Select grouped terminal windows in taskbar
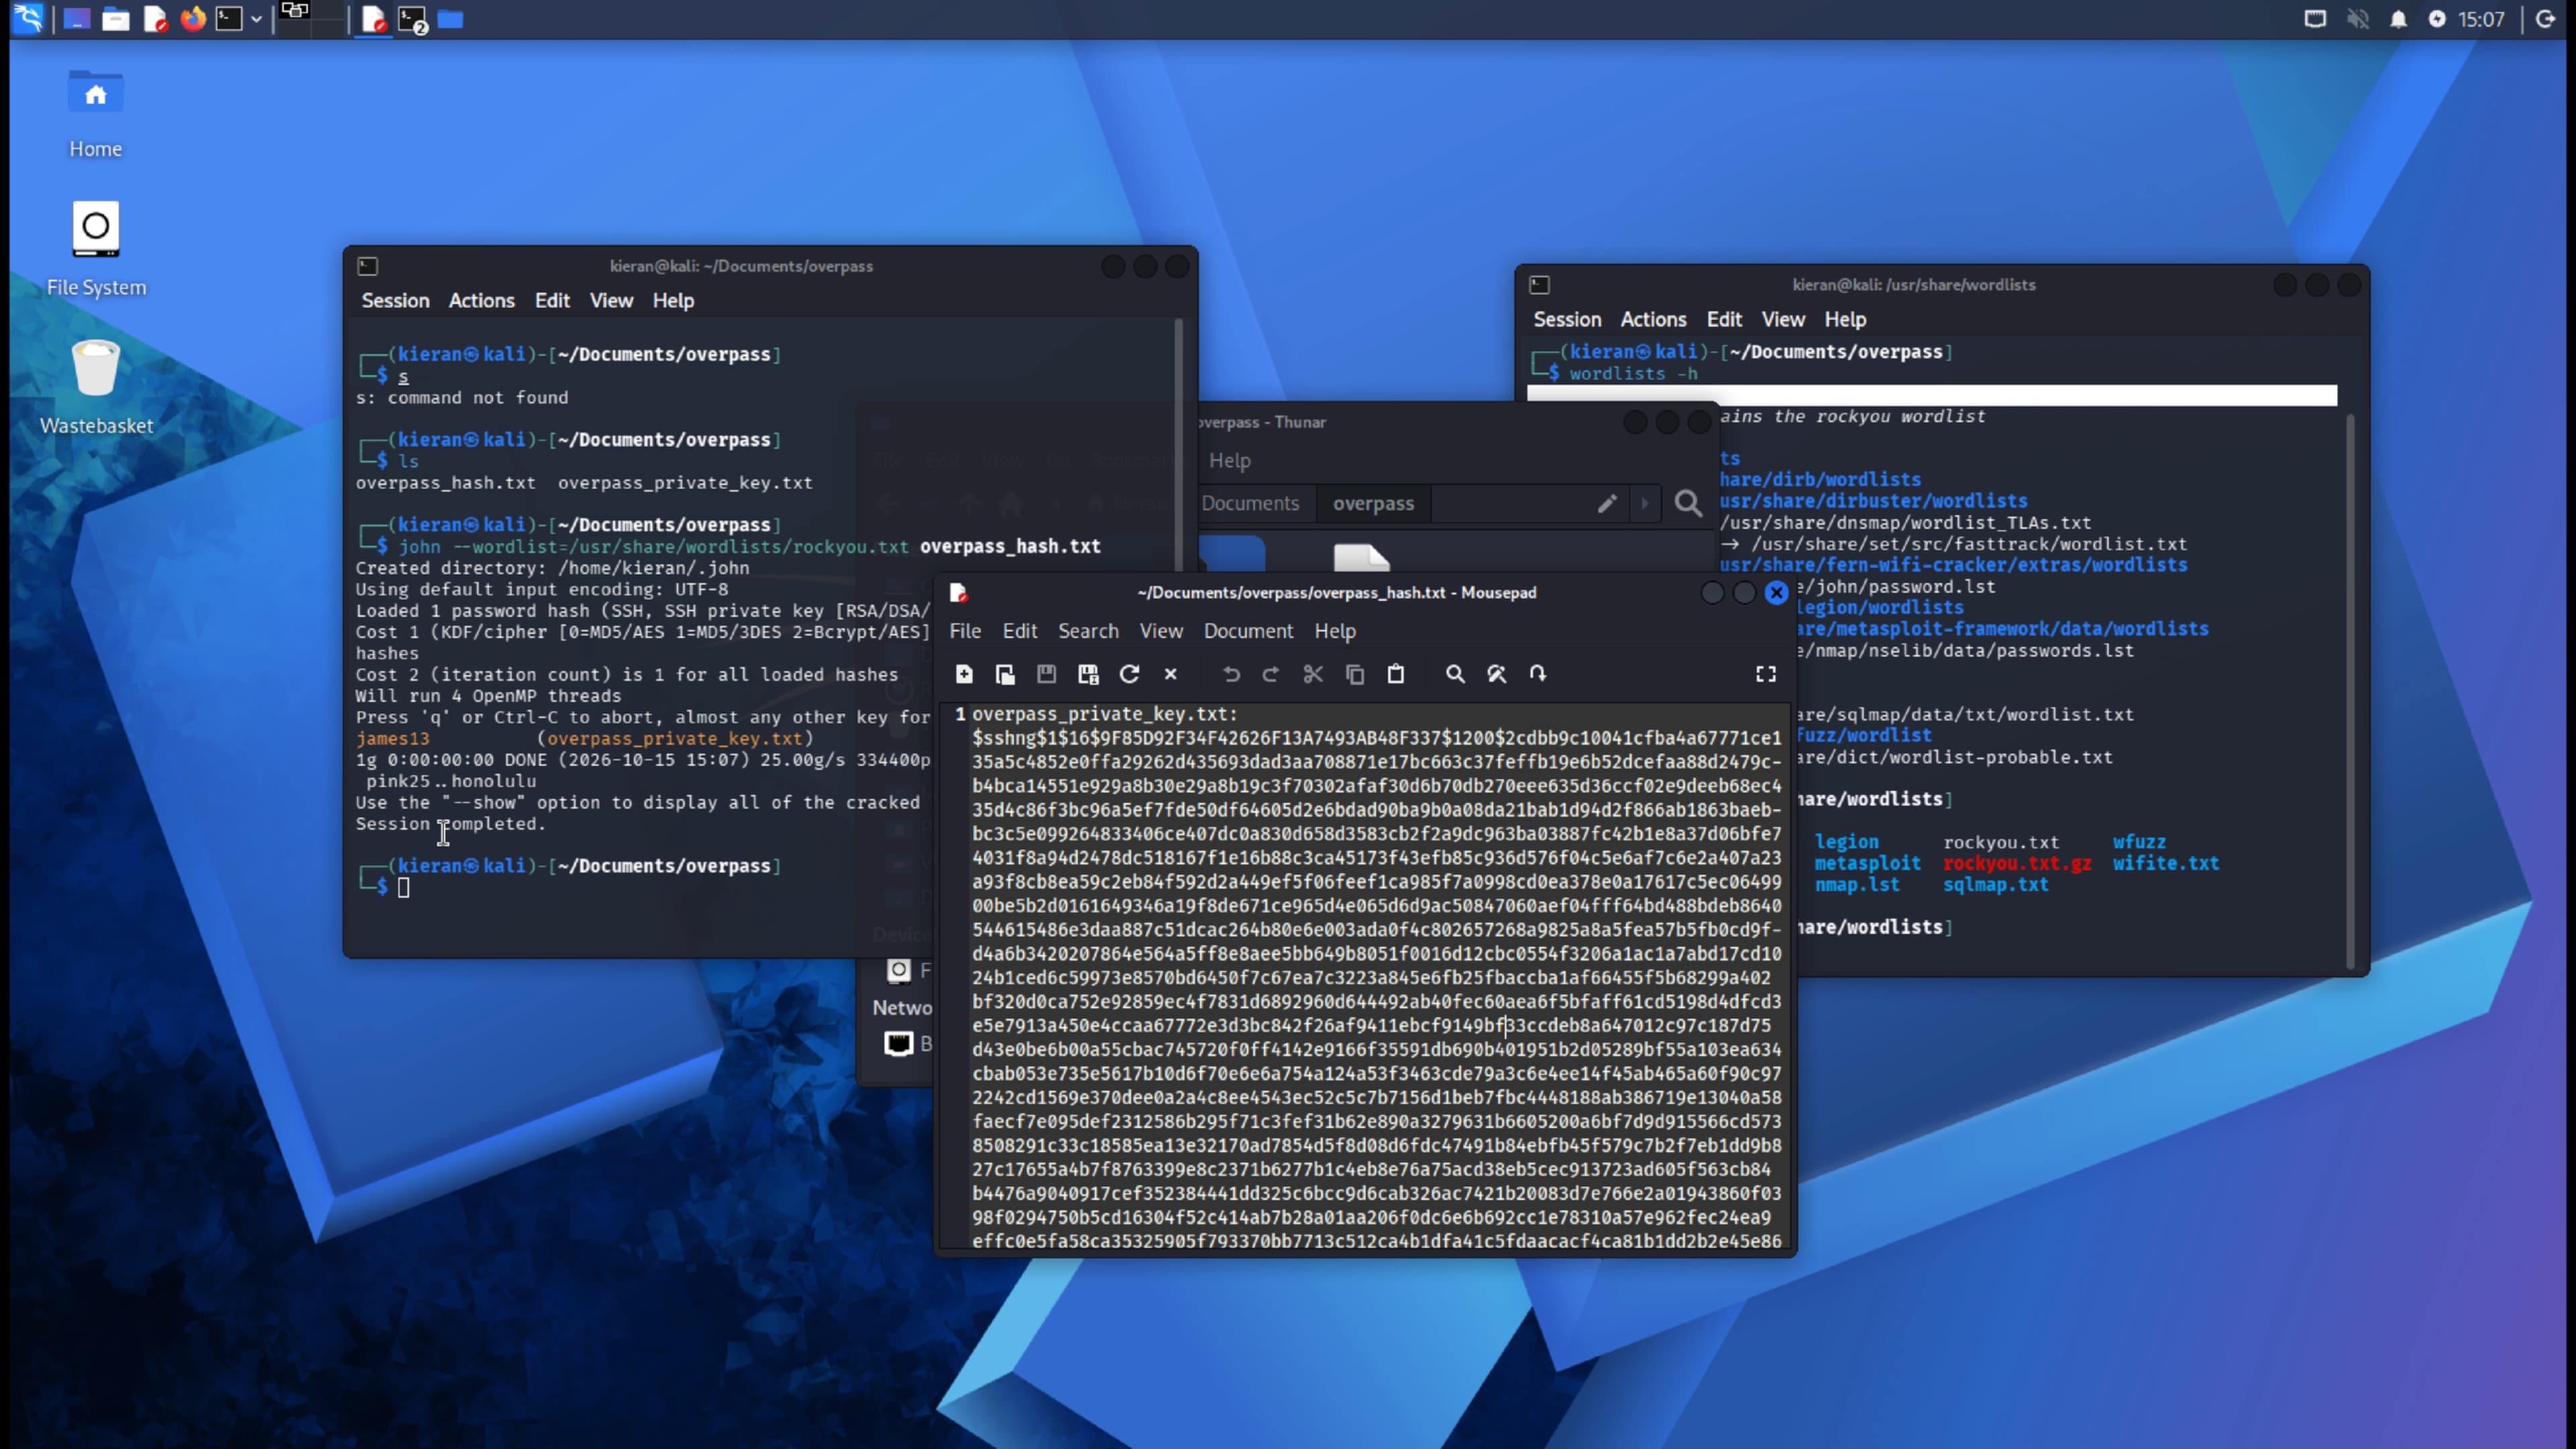 click(413, 19)
